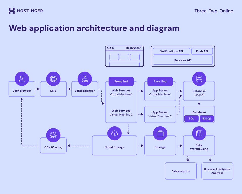This screenshot has width=242, height=194.
Task: Enable the Push API option
Action: (202, 51)
